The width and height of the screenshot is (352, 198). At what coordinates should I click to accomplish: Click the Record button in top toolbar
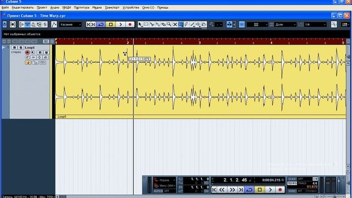130,24
